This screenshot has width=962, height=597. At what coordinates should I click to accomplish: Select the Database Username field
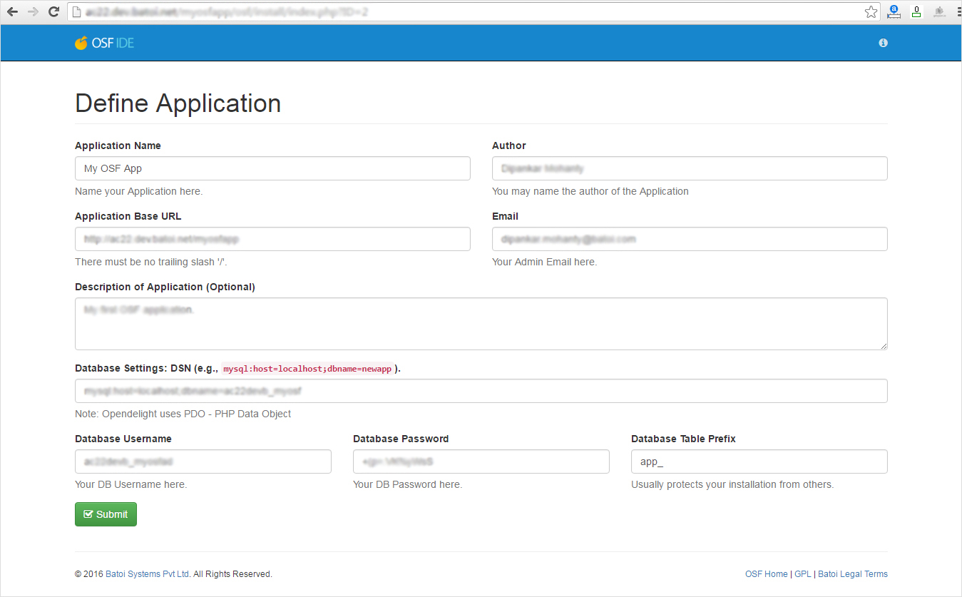203,461
